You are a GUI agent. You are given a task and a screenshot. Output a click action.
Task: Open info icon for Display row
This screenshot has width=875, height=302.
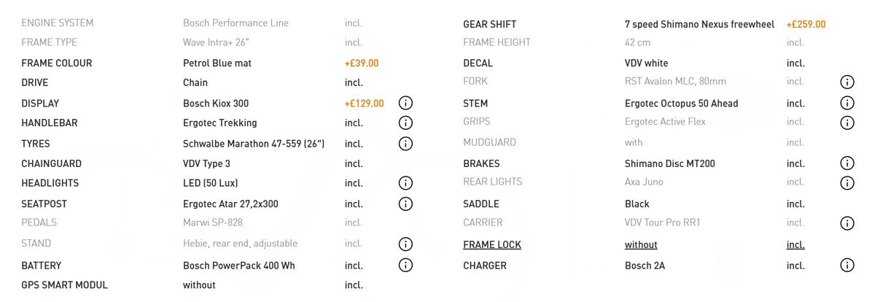[405, 104]
